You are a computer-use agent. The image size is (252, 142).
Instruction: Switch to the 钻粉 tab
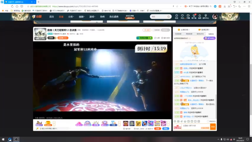tap(211, 34)
